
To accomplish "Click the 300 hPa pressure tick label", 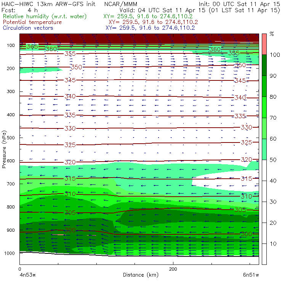I will pos(11,91).
